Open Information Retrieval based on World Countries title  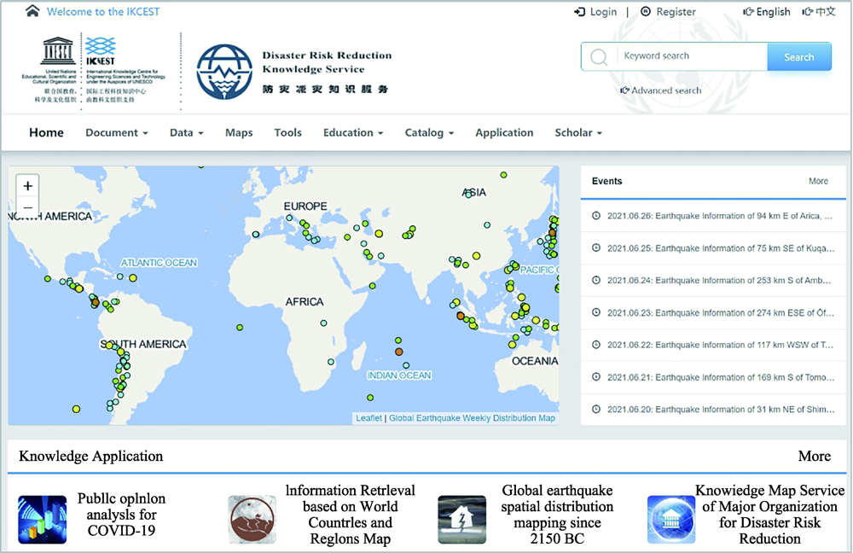351,515
